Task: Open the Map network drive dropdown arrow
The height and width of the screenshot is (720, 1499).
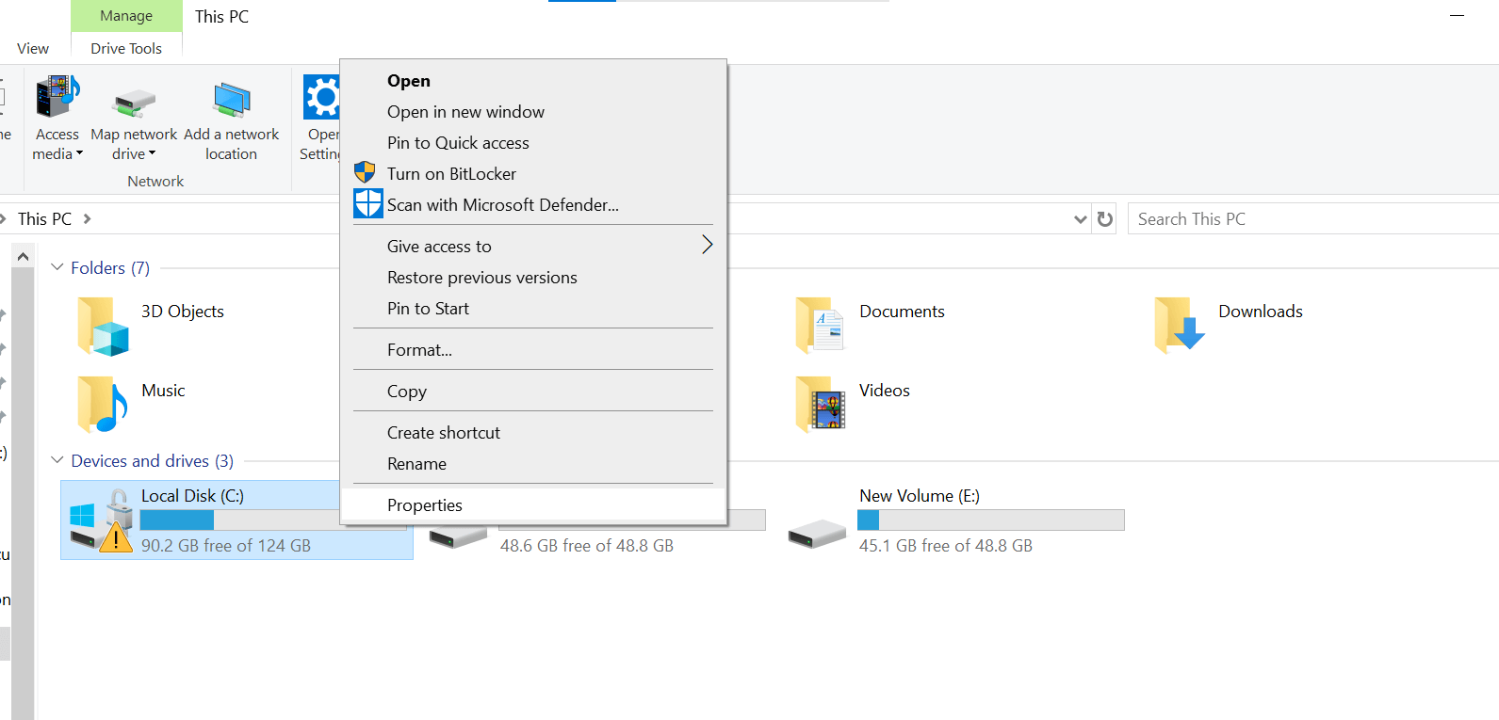Action: [152, 153]
